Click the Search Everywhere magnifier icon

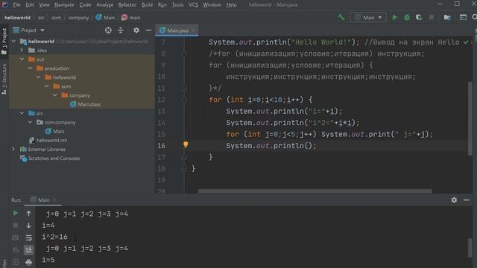click(474, 18)
